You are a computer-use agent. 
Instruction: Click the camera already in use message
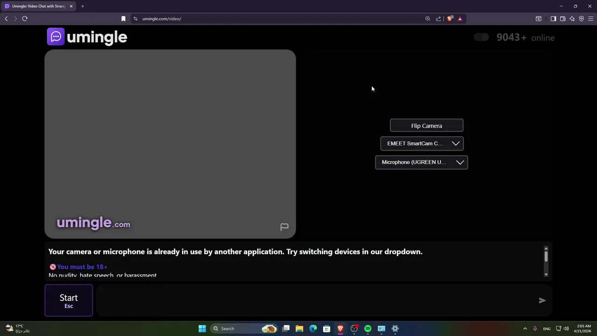point(236,252)
